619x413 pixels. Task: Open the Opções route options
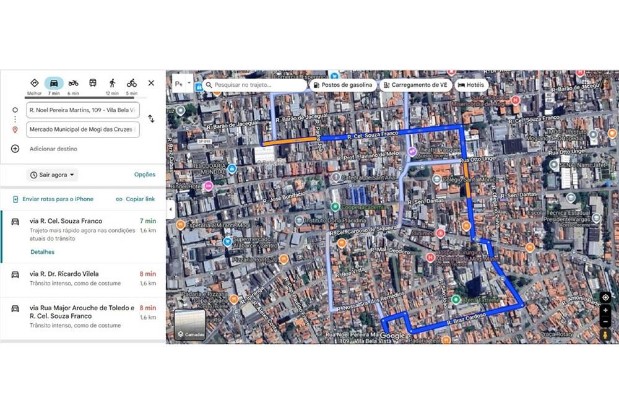point(144,175)
